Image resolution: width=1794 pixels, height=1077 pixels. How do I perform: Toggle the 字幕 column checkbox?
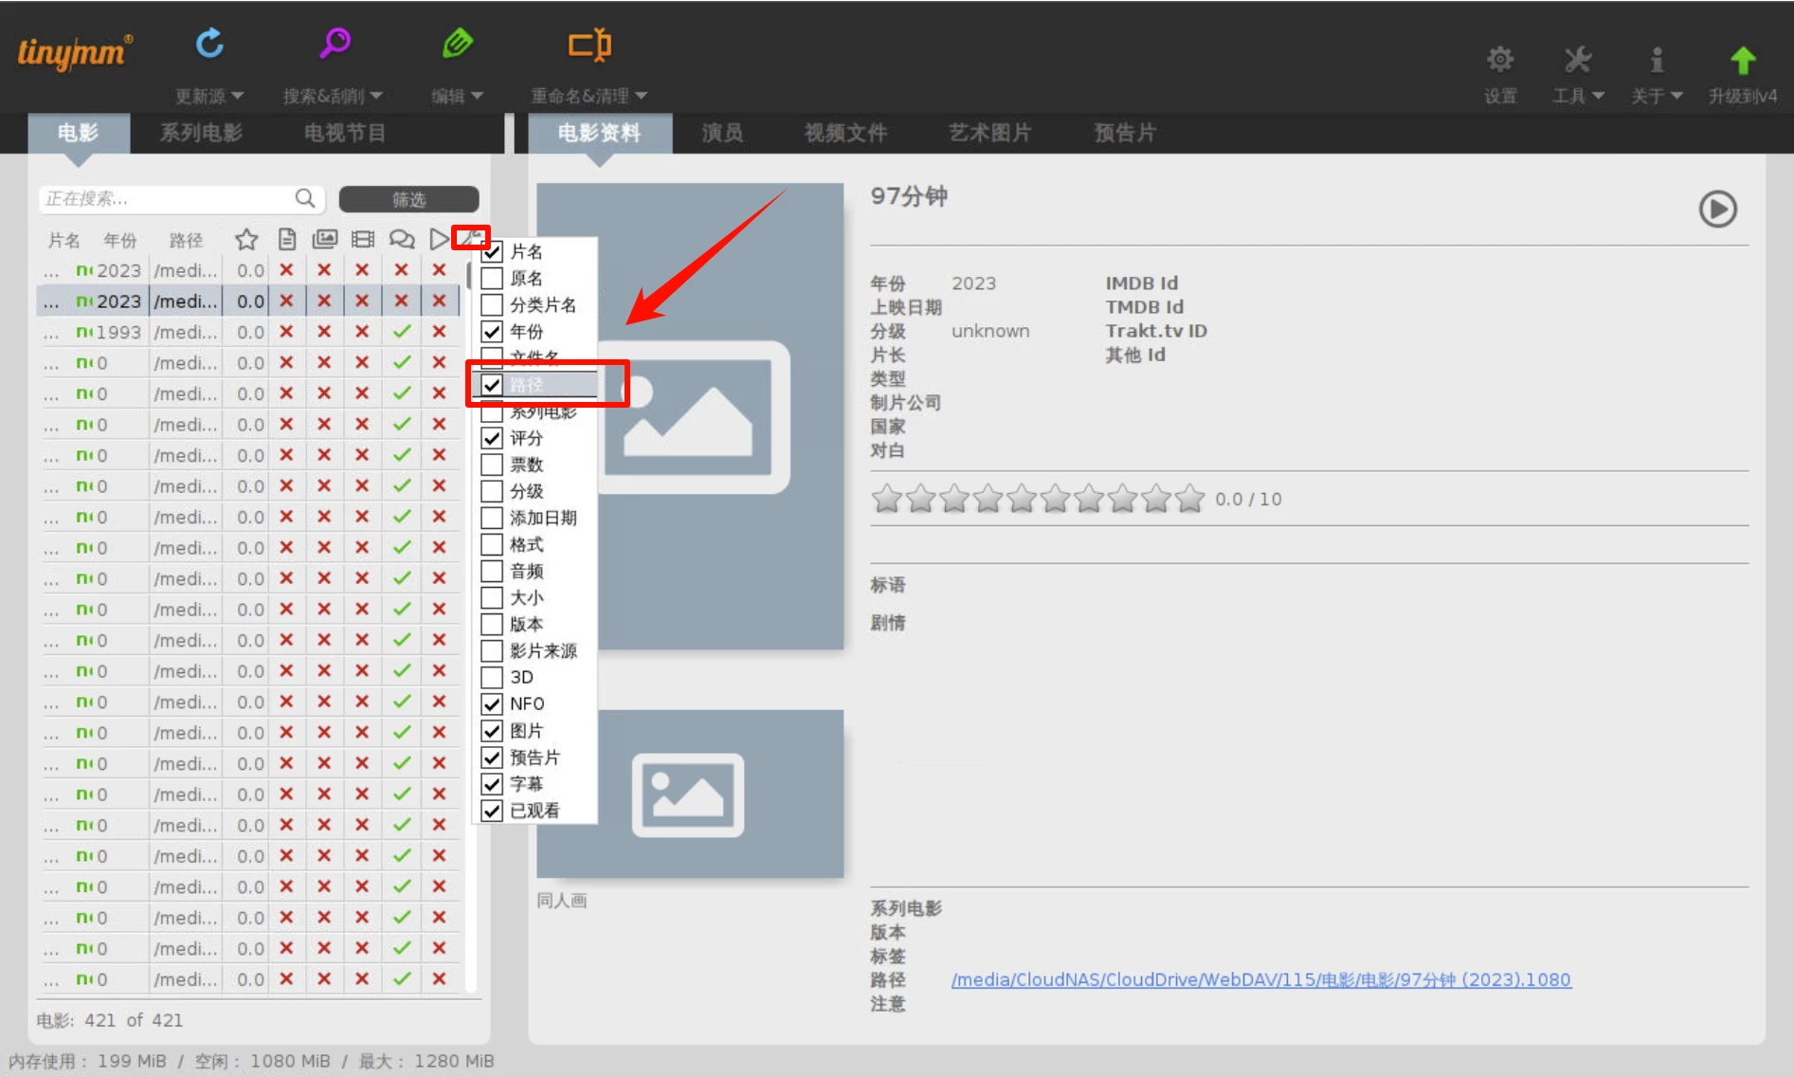tap(492, 784)
